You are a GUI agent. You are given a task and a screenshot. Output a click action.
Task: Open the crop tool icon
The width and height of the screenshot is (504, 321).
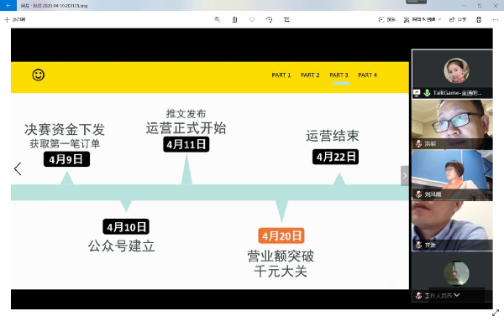click(x=286, y=19)
